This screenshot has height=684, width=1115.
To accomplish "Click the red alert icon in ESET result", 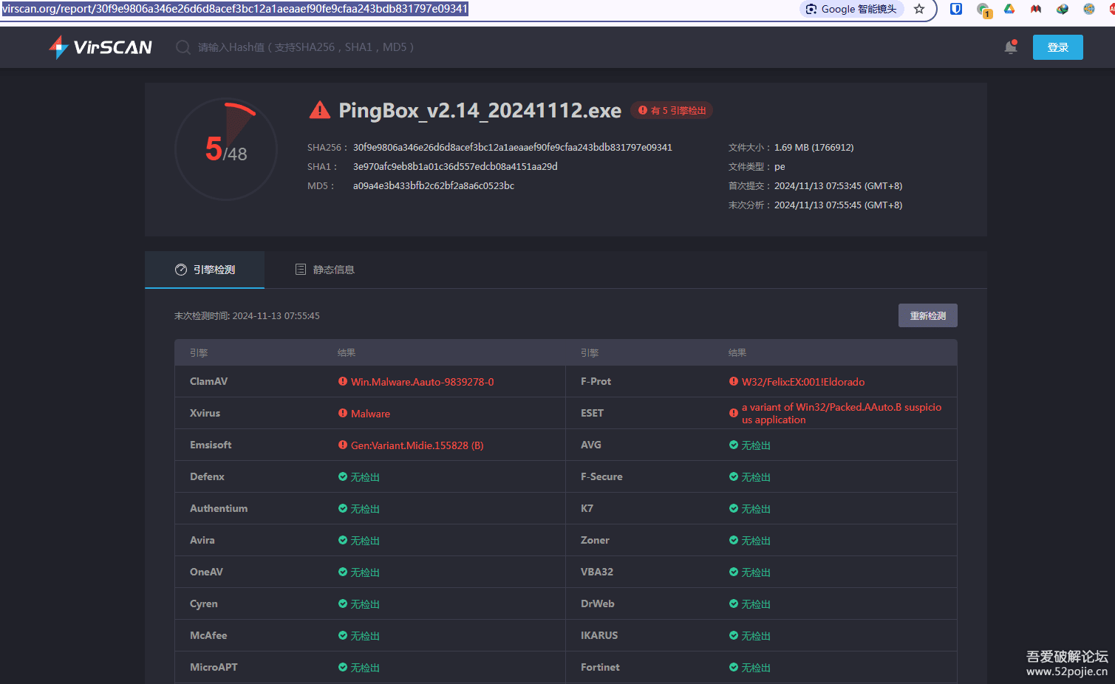I will pos(734,413).
